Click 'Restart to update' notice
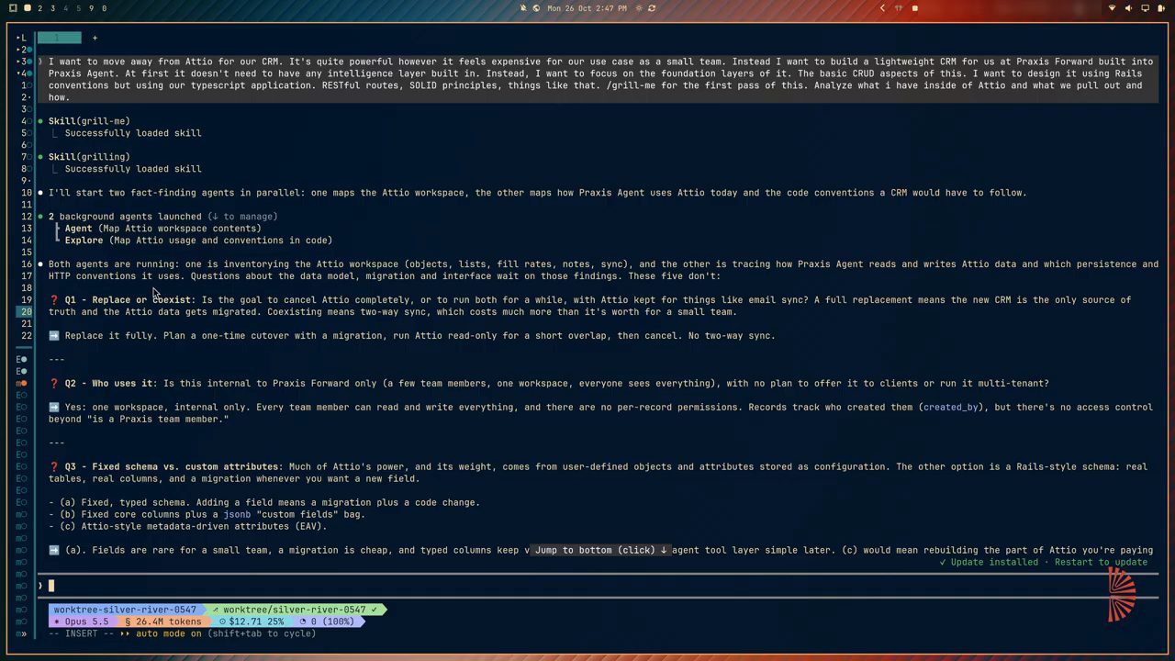This screenshot has width=1175, height=661. [1101, 562]
